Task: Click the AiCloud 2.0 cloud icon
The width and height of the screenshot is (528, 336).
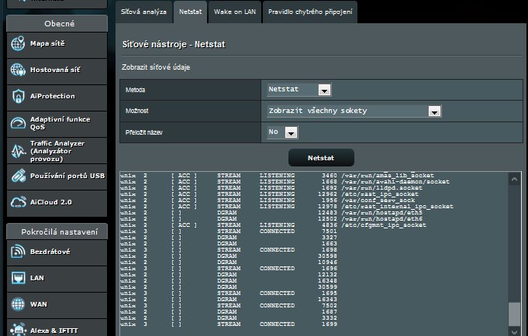Action: click(x=18, y=202)
